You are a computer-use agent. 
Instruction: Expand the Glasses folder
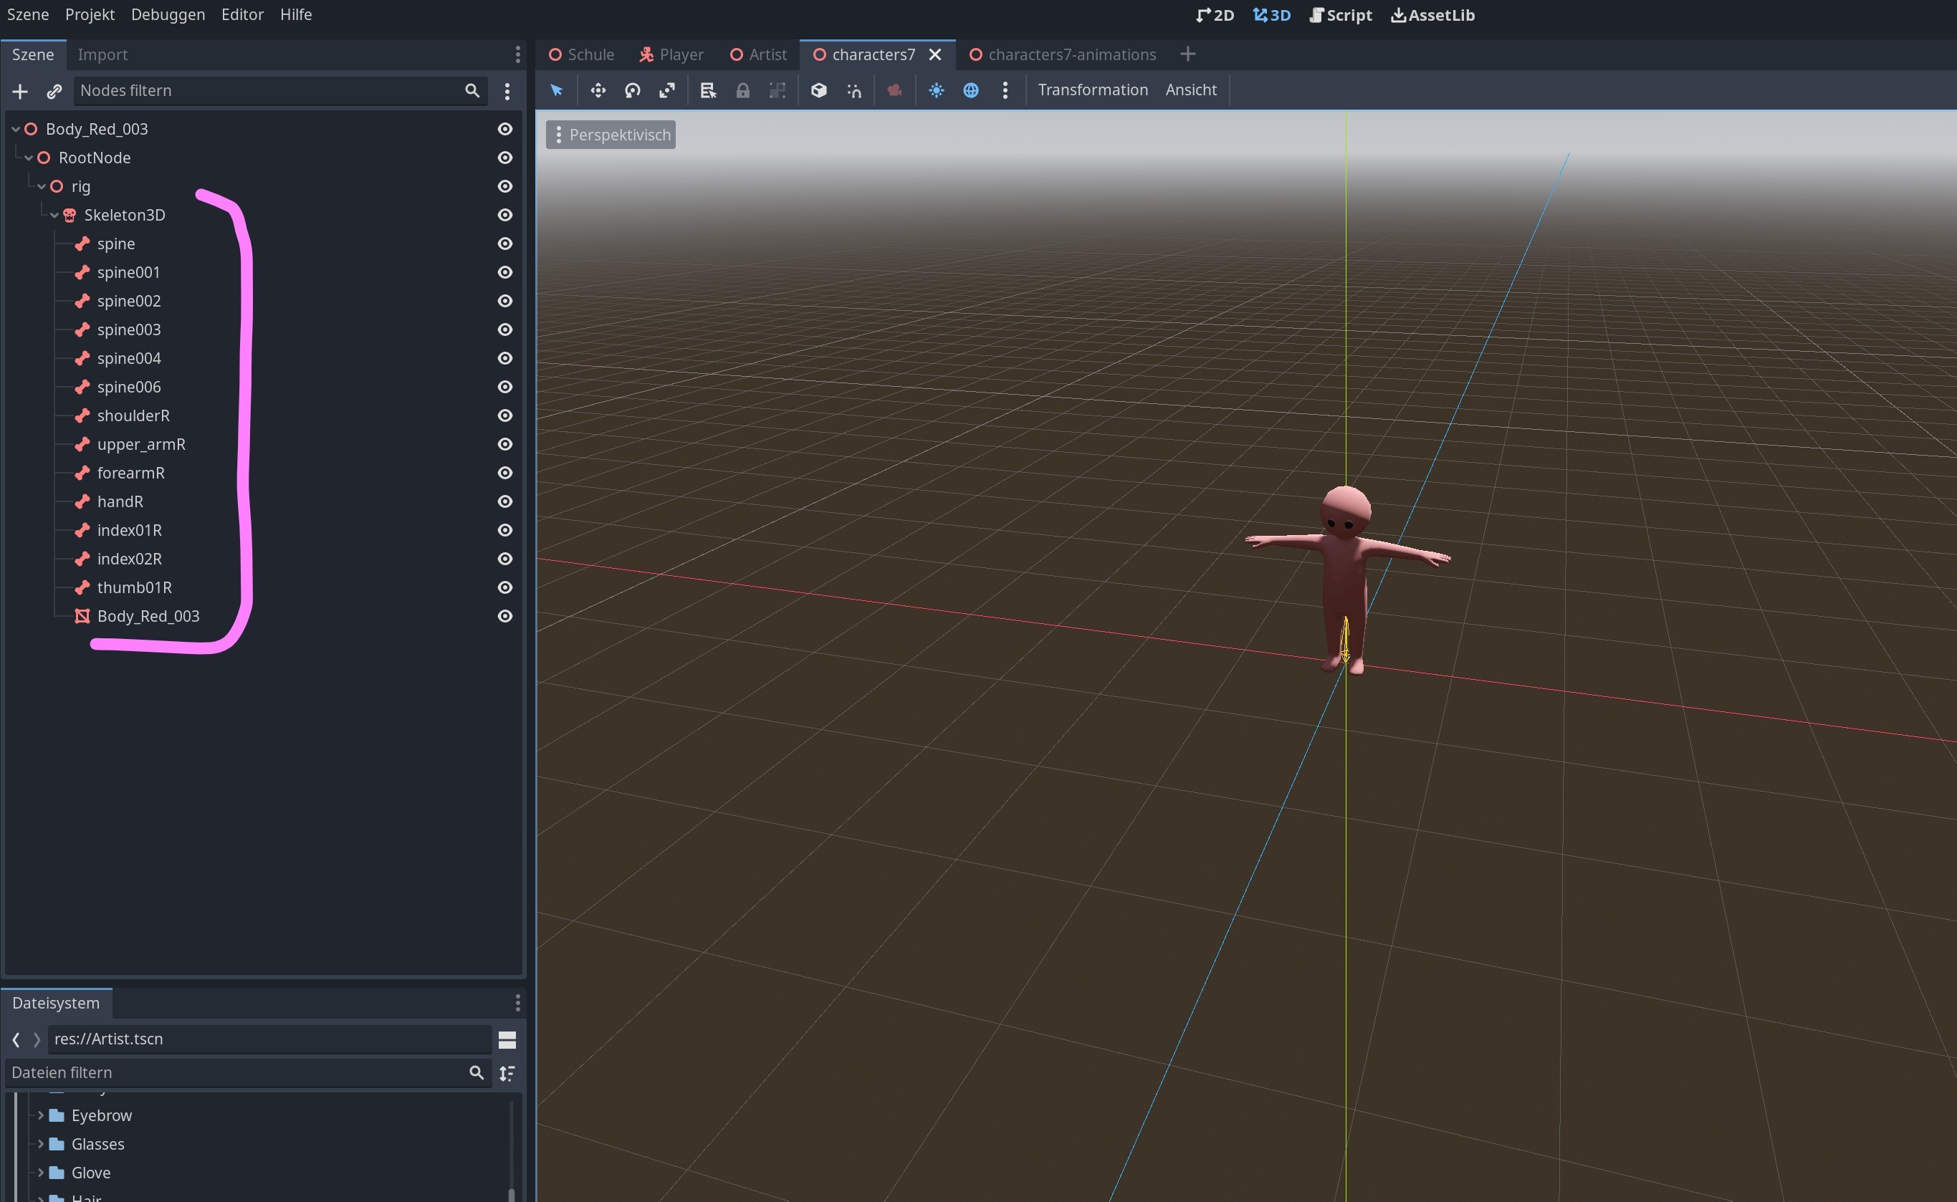(x=41, y=1144)
